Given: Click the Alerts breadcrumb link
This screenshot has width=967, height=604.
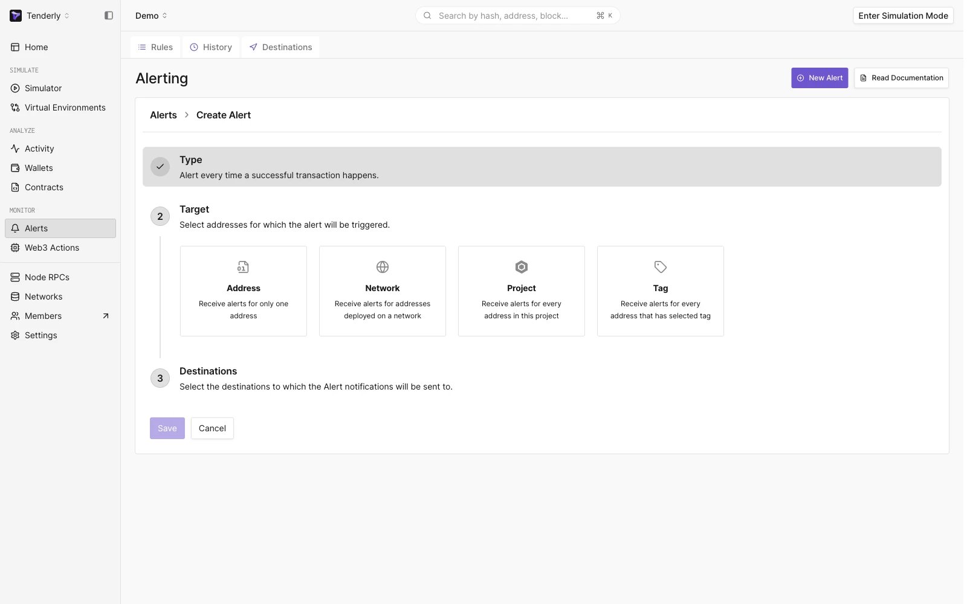Looking at the screenshot, I should (x=163, y=115).
